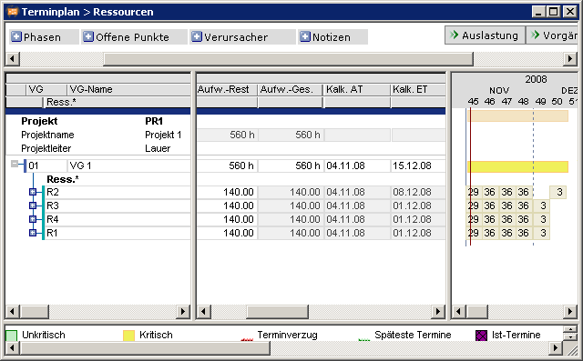Viewport: 583px width, 361px height.
Task: Click the Terminverzug legend marker
Action: (247, 339)
